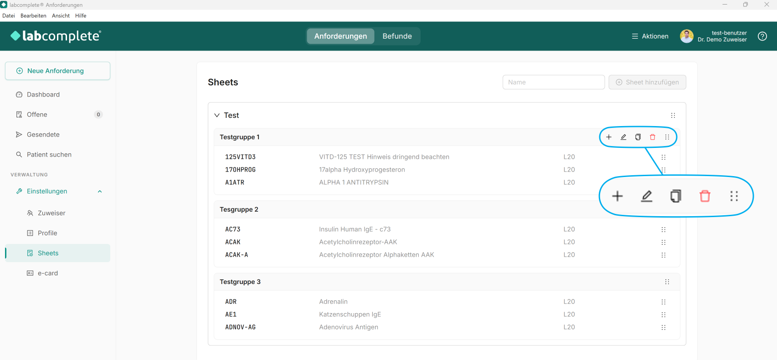Click the add icon in Testgruppe 1 header

[x=609, y=137]
